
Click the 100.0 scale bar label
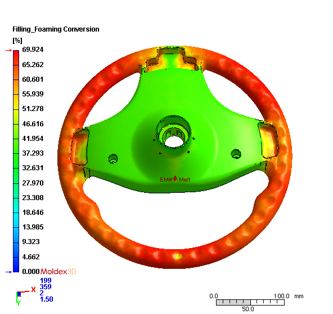click(x=281, y=296)
